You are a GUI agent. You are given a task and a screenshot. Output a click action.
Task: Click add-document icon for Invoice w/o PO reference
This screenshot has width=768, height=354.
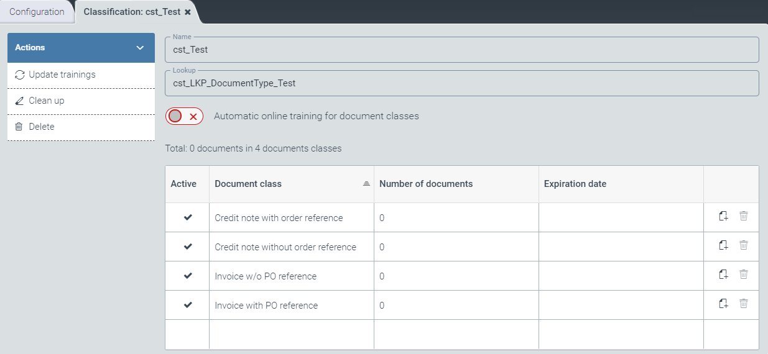(723, 275)
